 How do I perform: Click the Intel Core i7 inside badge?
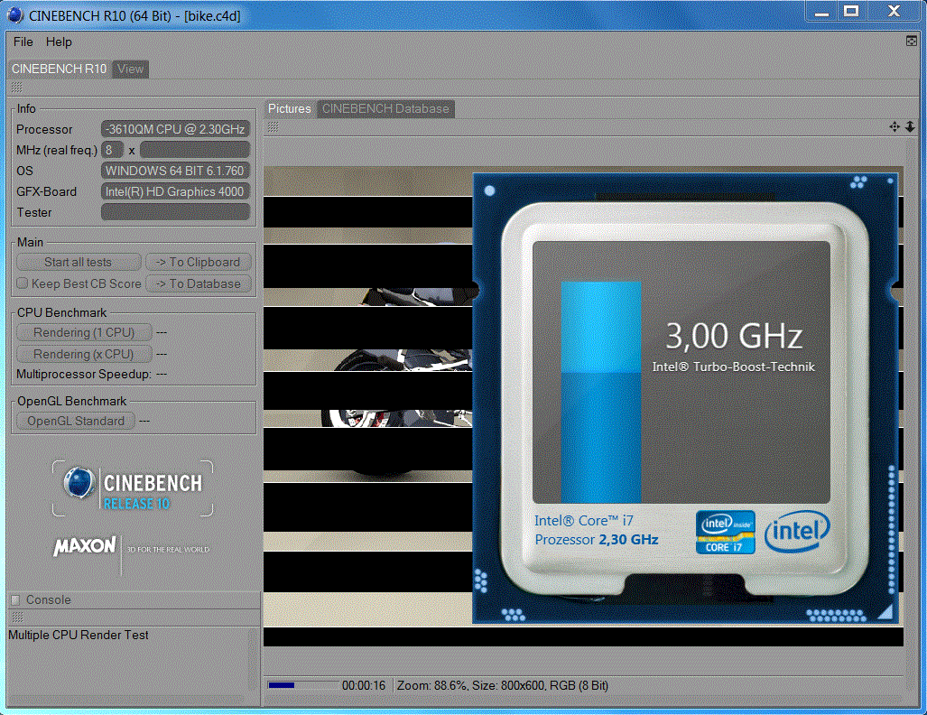pos(726,533)
